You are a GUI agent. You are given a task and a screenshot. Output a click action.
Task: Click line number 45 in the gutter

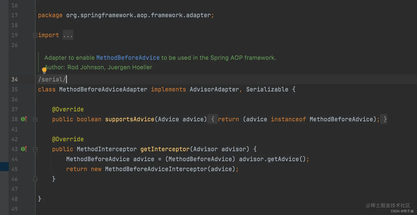click(x=15, y=169)
